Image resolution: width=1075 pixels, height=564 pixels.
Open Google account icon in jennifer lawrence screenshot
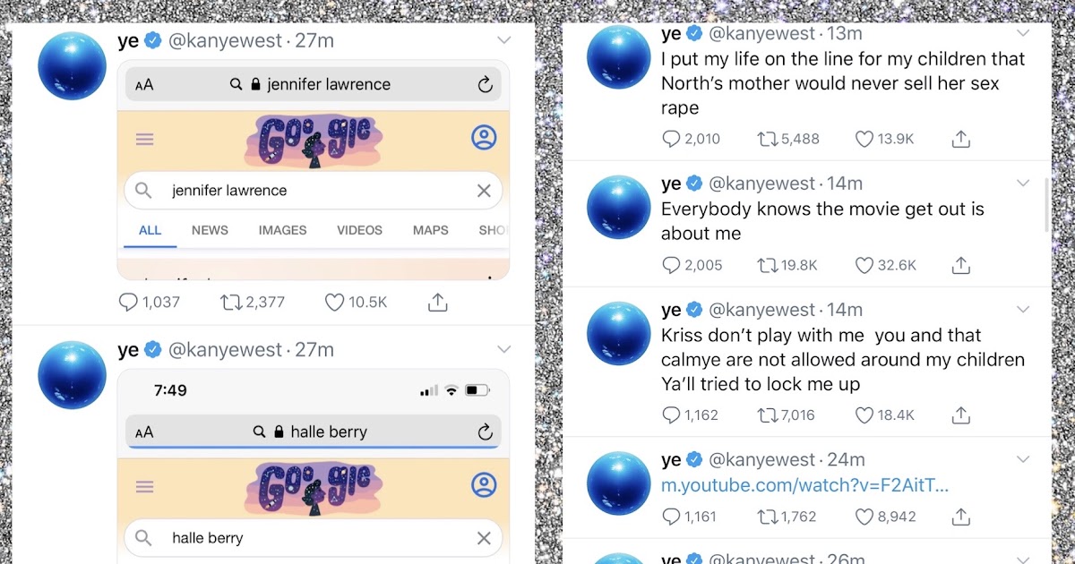point(484,139)
